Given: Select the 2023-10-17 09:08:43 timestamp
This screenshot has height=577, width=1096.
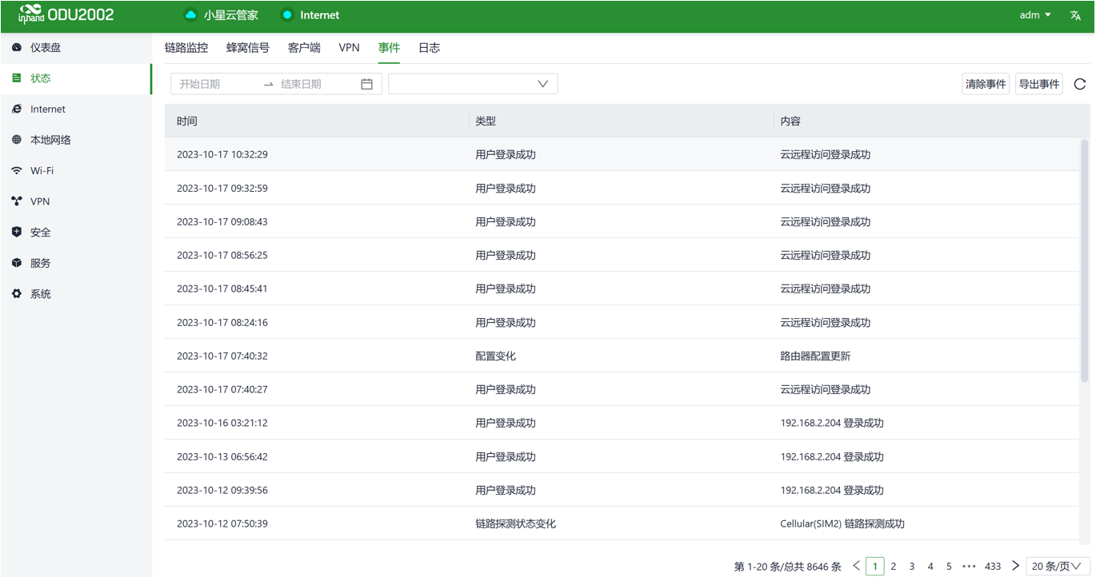Looking at the screenshot, I should (x=222, y=222).
